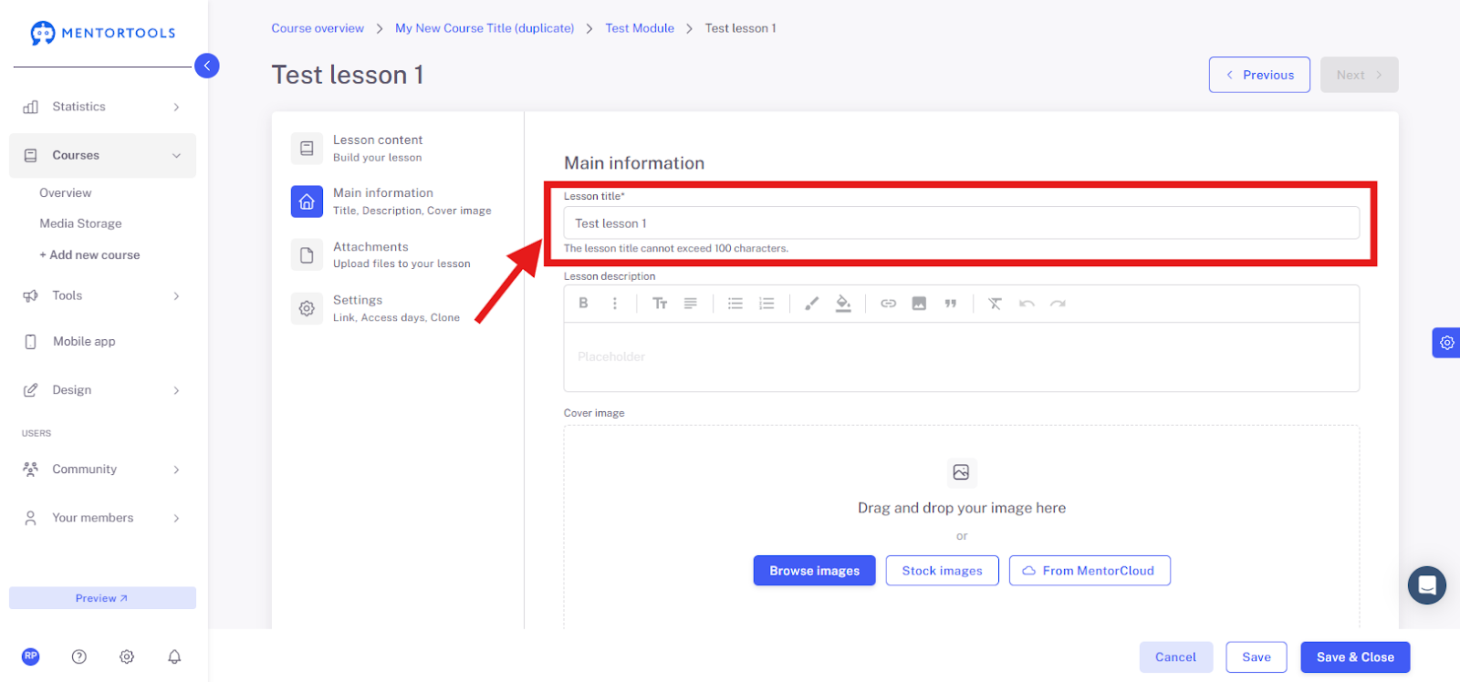
Task: Insert an image into the description
Action: pyautogui.click(x=919, y=304)
